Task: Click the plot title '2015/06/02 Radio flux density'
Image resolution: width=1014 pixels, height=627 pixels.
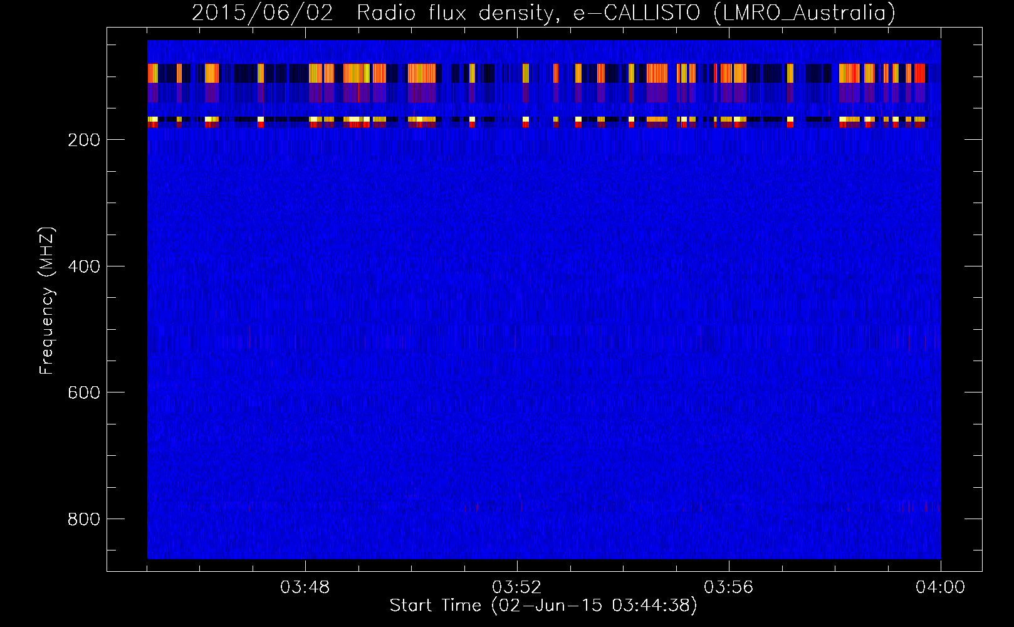Action: tap(374, 13)
